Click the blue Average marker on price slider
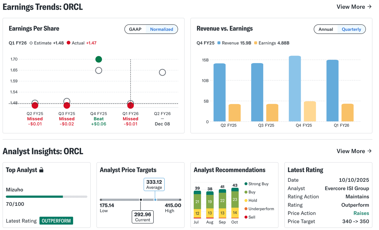 point(155,200)
